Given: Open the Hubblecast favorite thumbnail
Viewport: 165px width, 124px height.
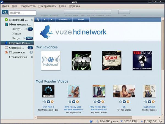Looking at the screenshot, I should 51,60.
